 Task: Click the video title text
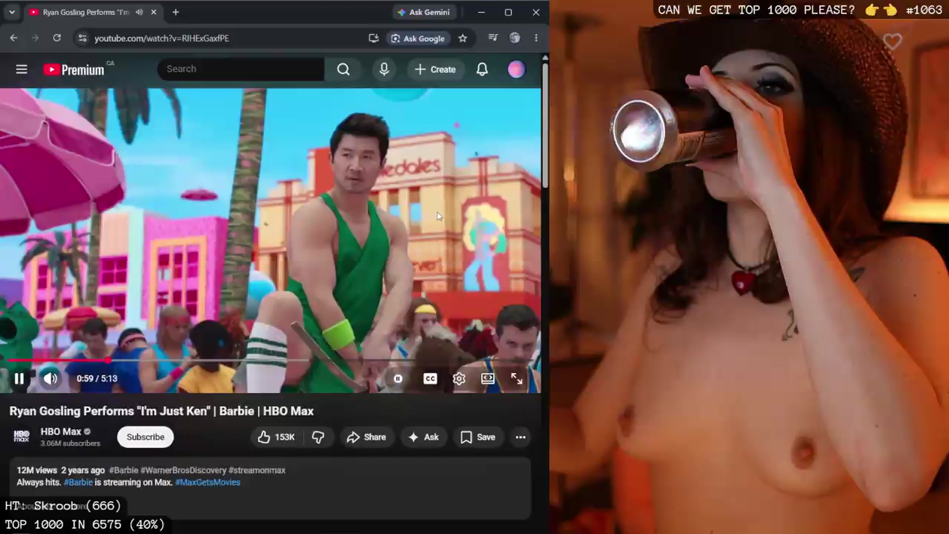[x=162, y=411]
